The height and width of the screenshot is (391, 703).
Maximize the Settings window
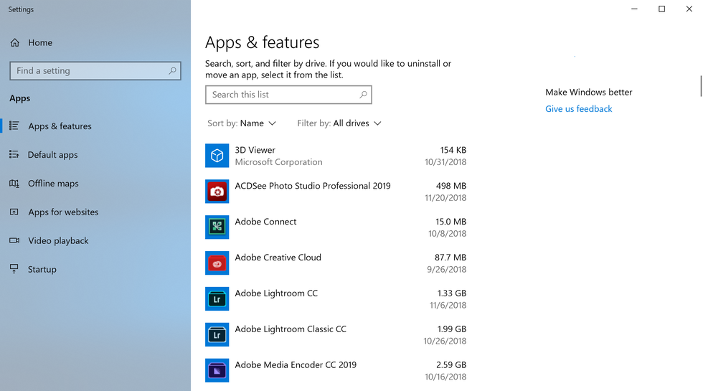(x=661, y=9)
